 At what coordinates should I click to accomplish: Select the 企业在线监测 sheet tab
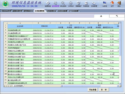(18, 86)
